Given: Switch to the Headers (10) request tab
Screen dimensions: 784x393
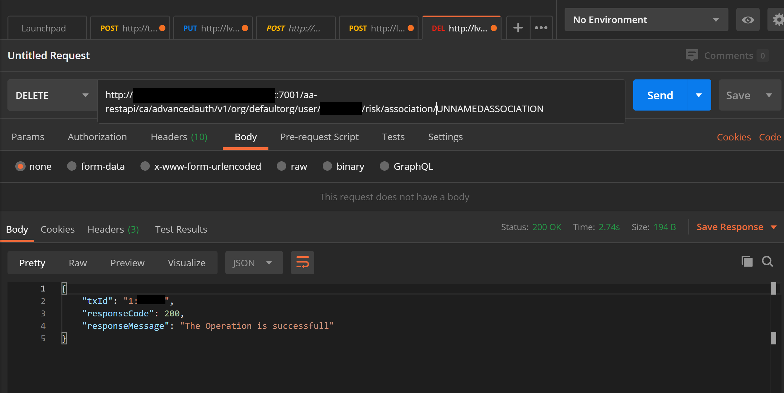Looking at the screenshot, I should point(179,137).
